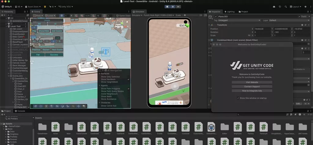Collapse the Level-Test scene in Hierarchy
313x145 pixels.
coord(6,26)
